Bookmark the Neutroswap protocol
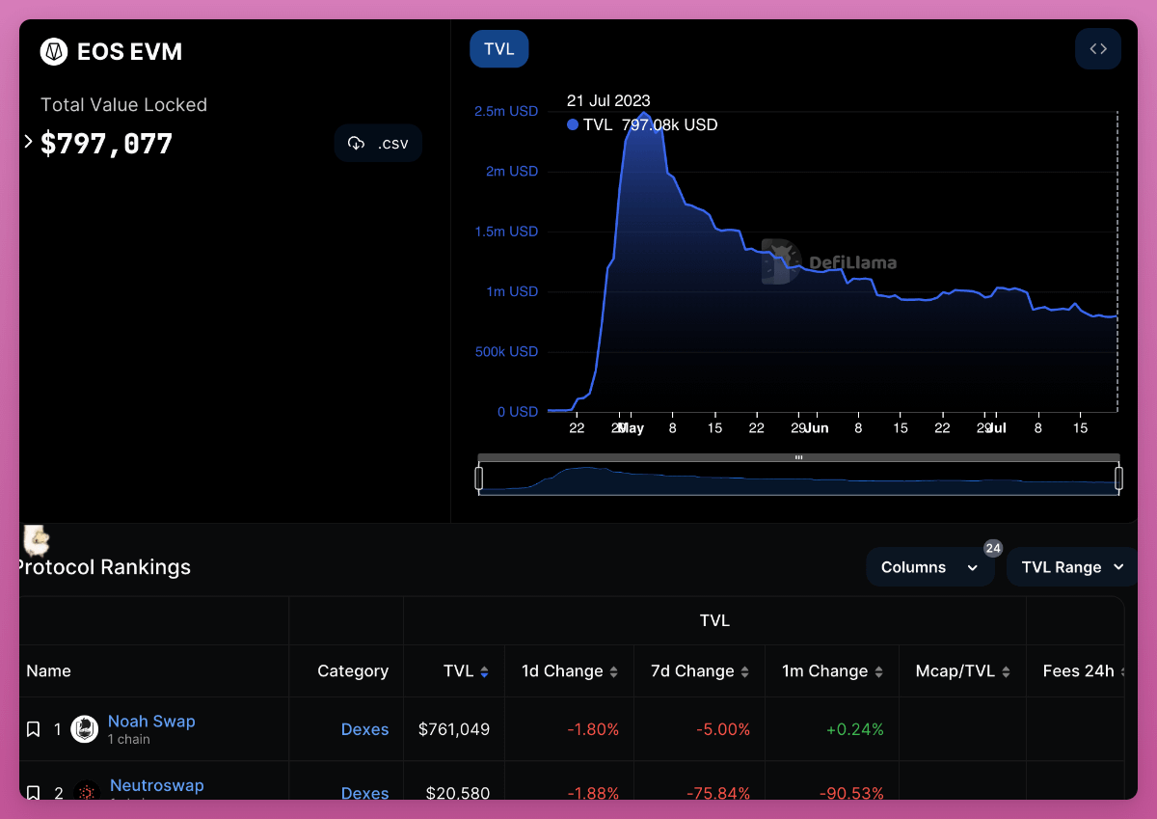This screenshot has height=819, width=1157. [x=33, y=793]
